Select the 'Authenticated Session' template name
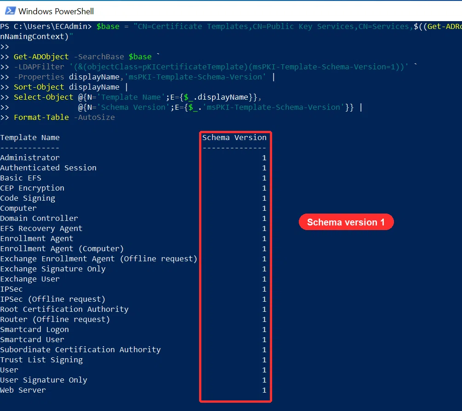Screen dimensions: 462x411 coord(48,168)
